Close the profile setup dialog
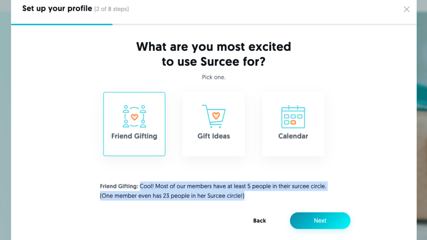427x240 pixels. point(407,9)
